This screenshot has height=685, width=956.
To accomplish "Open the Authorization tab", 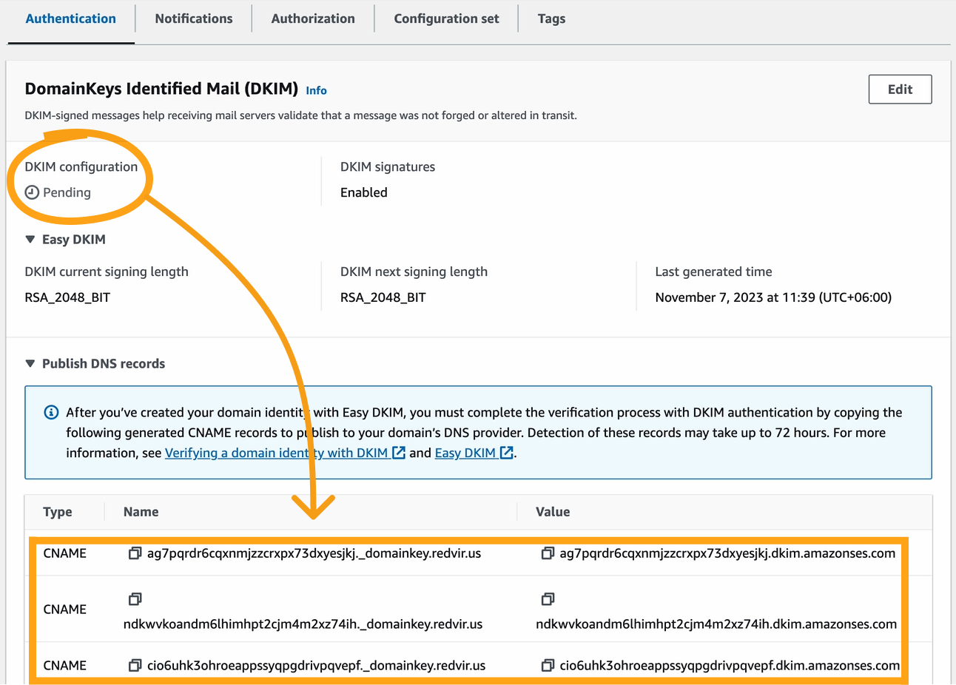I will 313,19.
